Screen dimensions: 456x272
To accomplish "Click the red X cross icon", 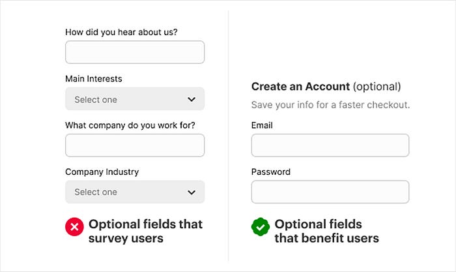I will [x=74, y=227].
